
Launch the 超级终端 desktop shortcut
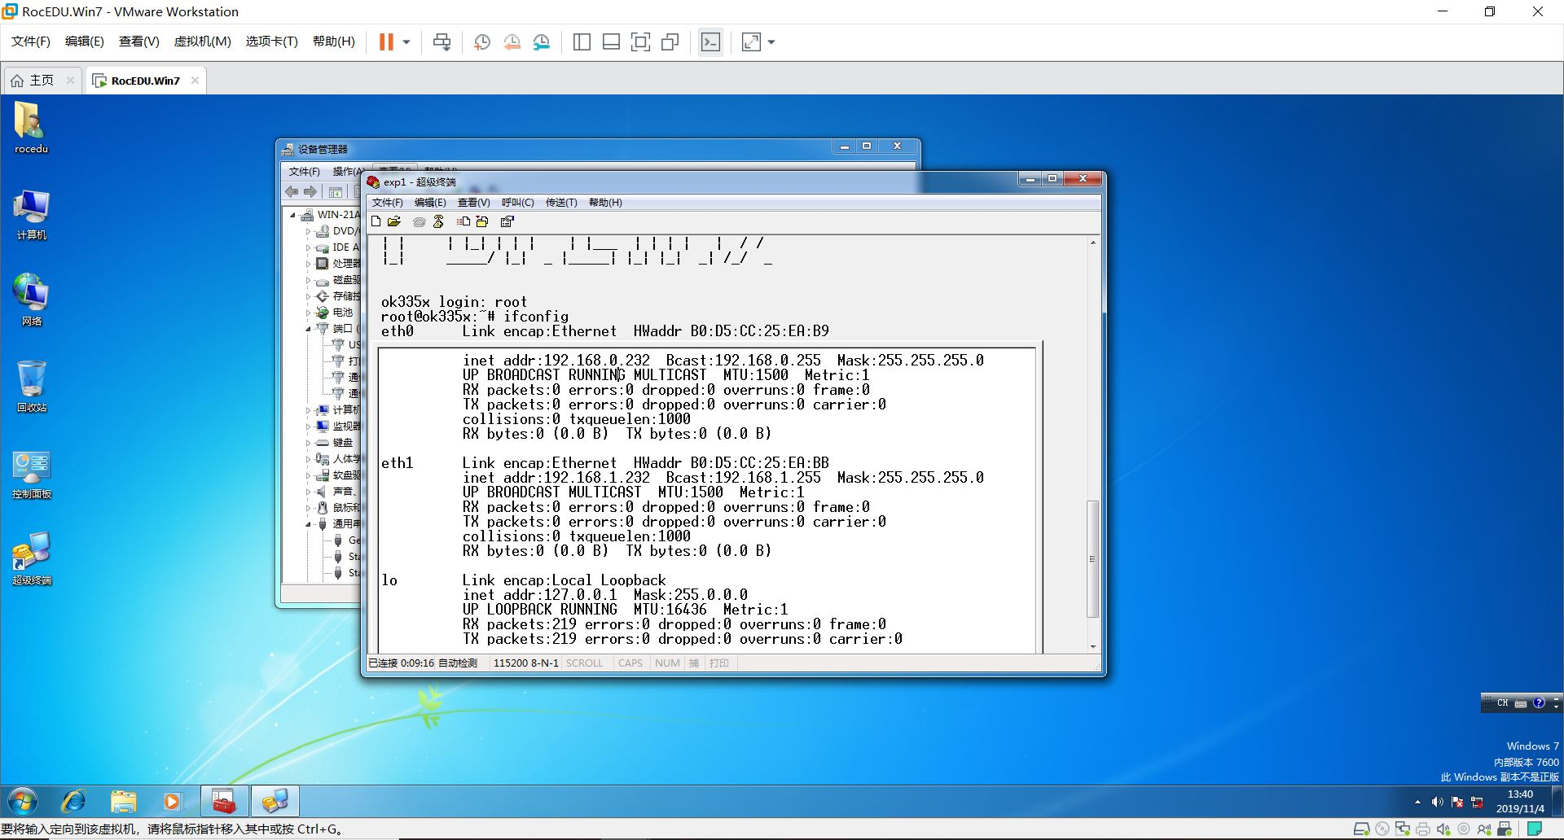[31, 559]
